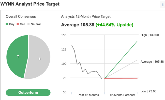This screenshot has width=165, height=100.
Task: Click the WYNN Analyst Price Target title
Action: tap(30, 4)
